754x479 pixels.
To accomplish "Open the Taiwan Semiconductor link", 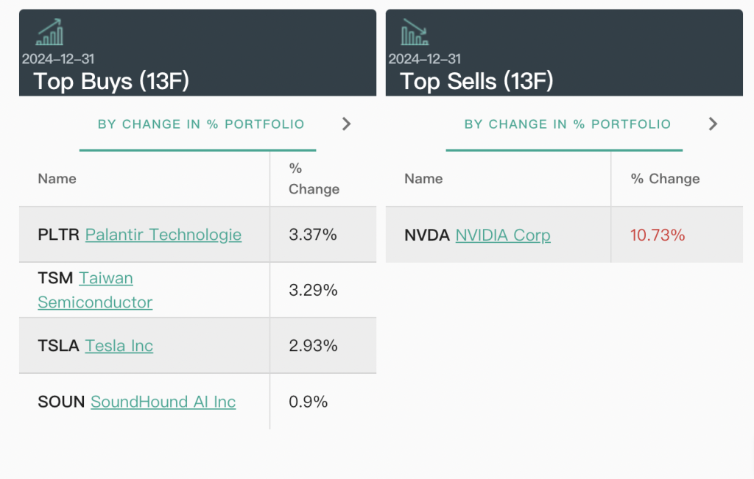I will (96, 290).
